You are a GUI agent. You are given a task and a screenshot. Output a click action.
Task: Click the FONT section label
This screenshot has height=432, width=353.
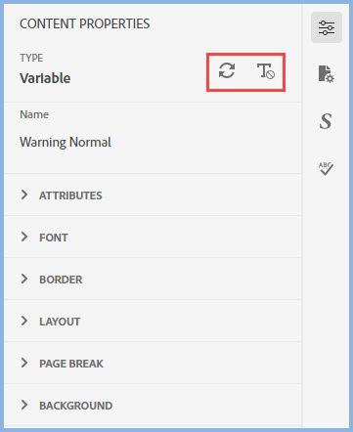tap(54, 238)
